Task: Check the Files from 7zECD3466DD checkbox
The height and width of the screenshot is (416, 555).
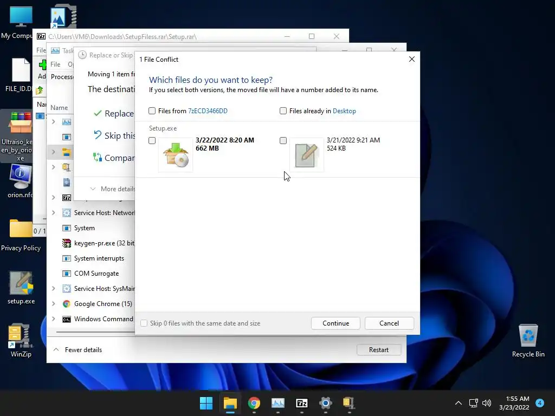Action: pos(152,110)
